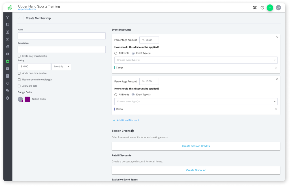Click the Session Credits info icon
290x186 pixels.
[x=132, y=131]
